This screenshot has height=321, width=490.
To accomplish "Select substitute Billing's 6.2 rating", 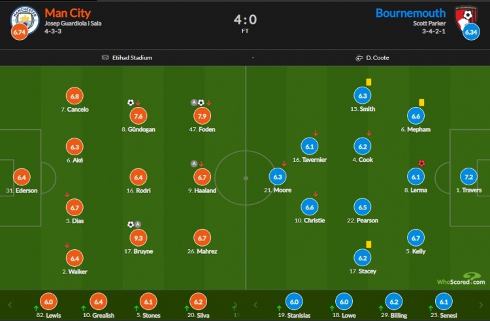I will 394,301.
